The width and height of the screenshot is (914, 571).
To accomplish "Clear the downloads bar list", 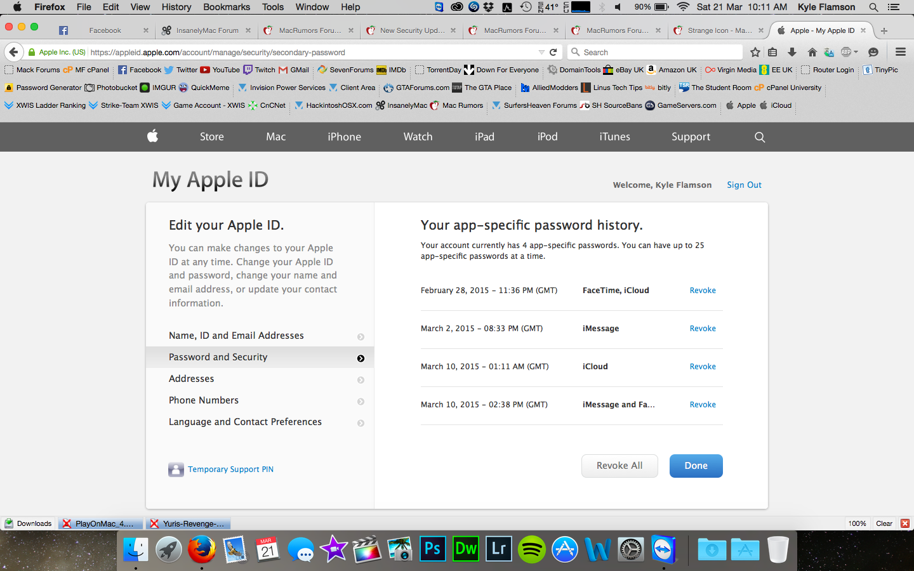I will [884, 523].
